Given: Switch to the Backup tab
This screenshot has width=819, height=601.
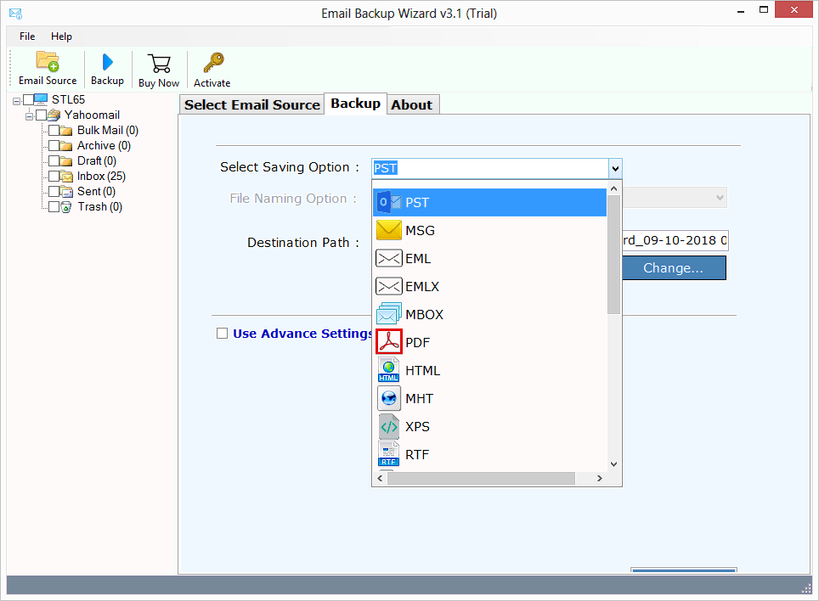Looking at the screenshot, I should (356, 104).
